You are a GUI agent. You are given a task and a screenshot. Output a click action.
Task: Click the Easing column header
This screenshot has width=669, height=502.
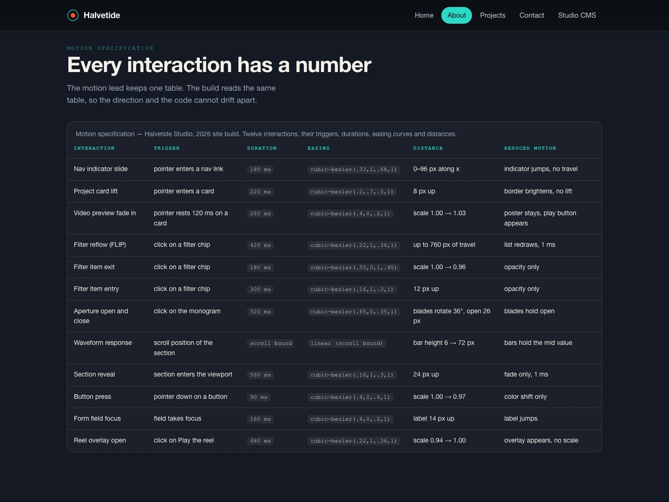pos(319,148)
